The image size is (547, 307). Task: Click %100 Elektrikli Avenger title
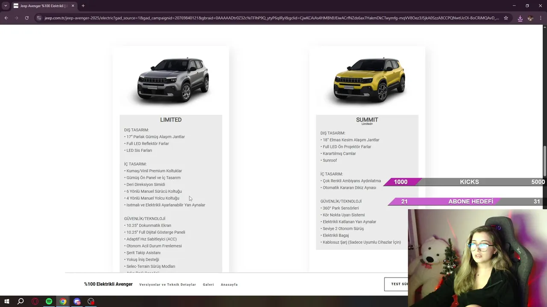pos(109,284)
